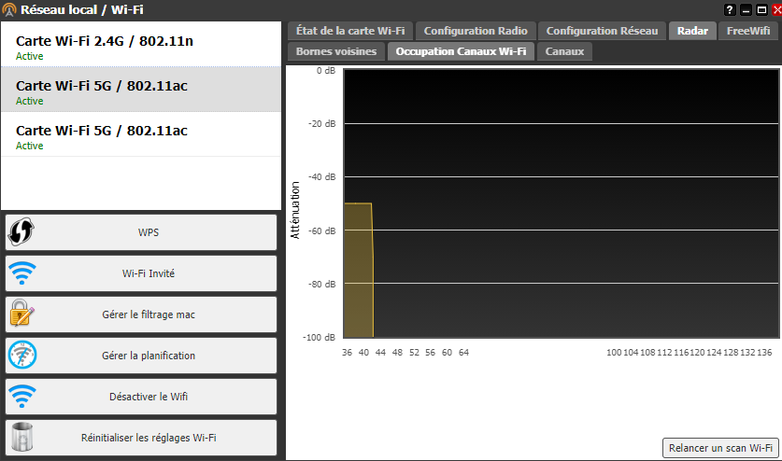Open the Wi-Fi Invité settings
Screen dimensions: 782x461
pos(141,273)
